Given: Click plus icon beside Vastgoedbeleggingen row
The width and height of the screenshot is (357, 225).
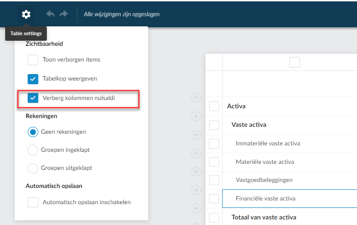Looking at the screenshot, I should [196, 172].
